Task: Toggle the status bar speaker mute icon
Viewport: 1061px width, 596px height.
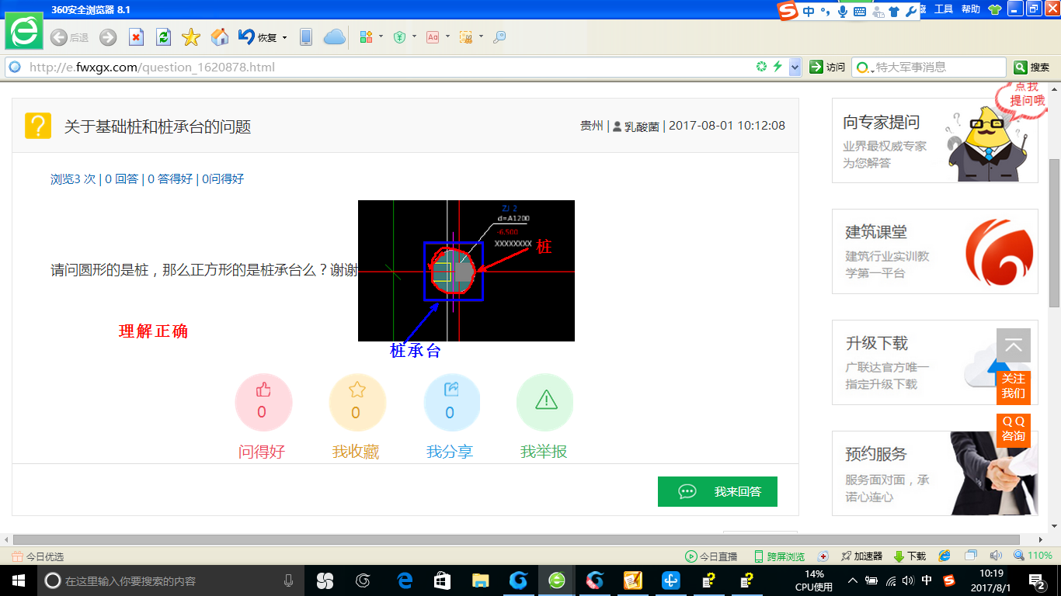Action: 996,556
